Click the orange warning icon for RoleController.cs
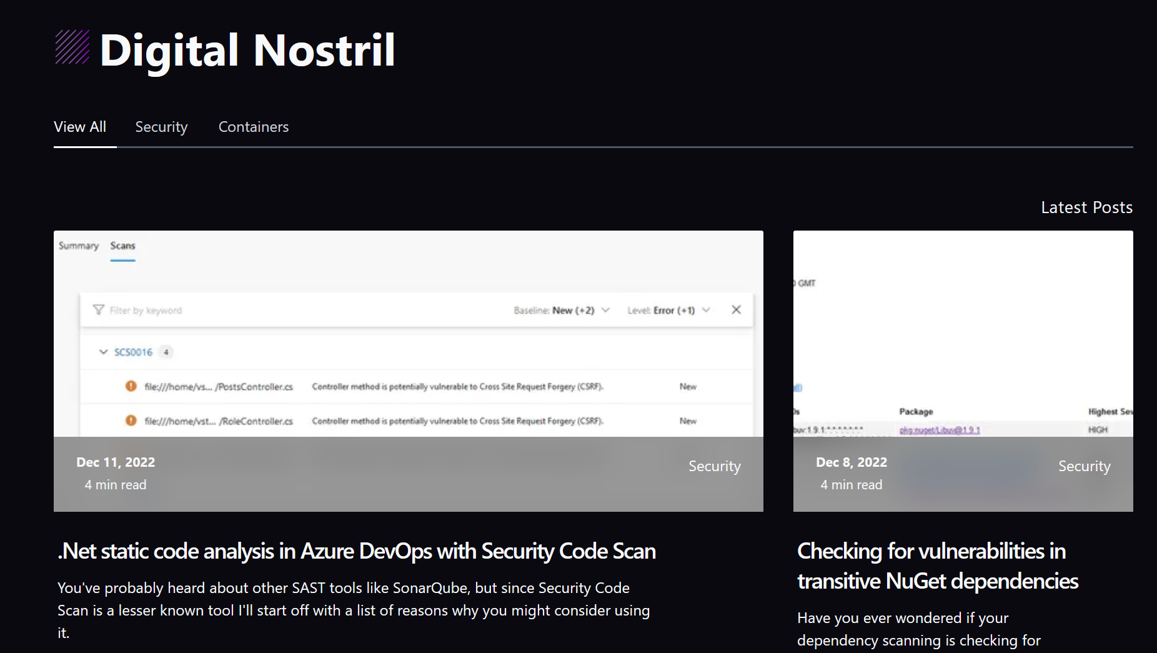Screen dimensions: 1157x653 click(131, 421)
